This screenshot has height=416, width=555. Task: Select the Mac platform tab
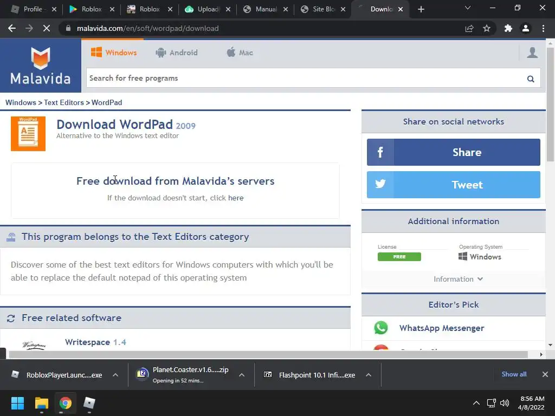(x=240, y=53)
